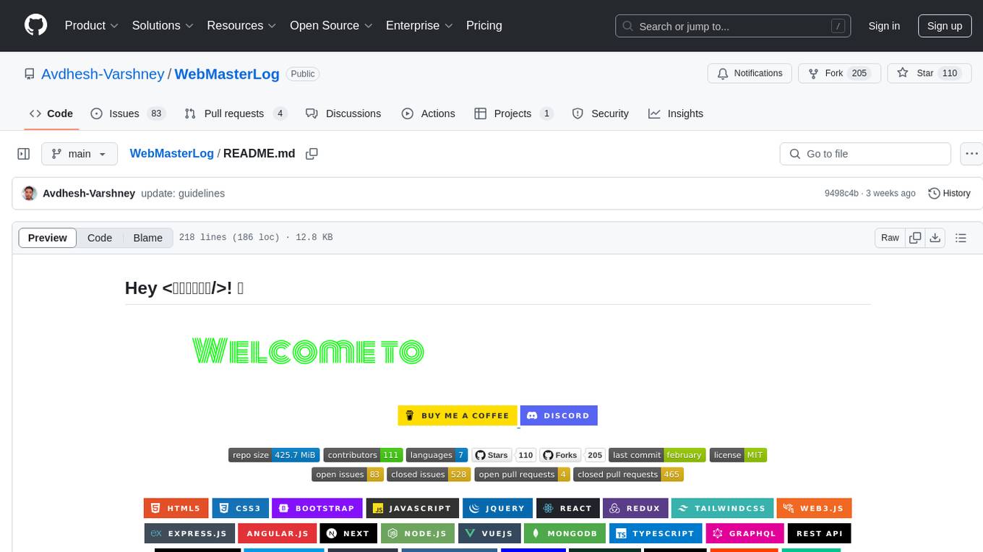
Task: Click the Sign up button
Action: (x=945, y=26)
